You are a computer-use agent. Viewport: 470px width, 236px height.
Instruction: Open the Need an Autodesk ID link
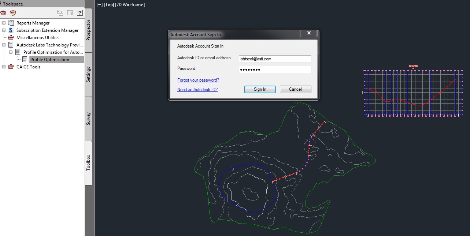click(197, 90)
